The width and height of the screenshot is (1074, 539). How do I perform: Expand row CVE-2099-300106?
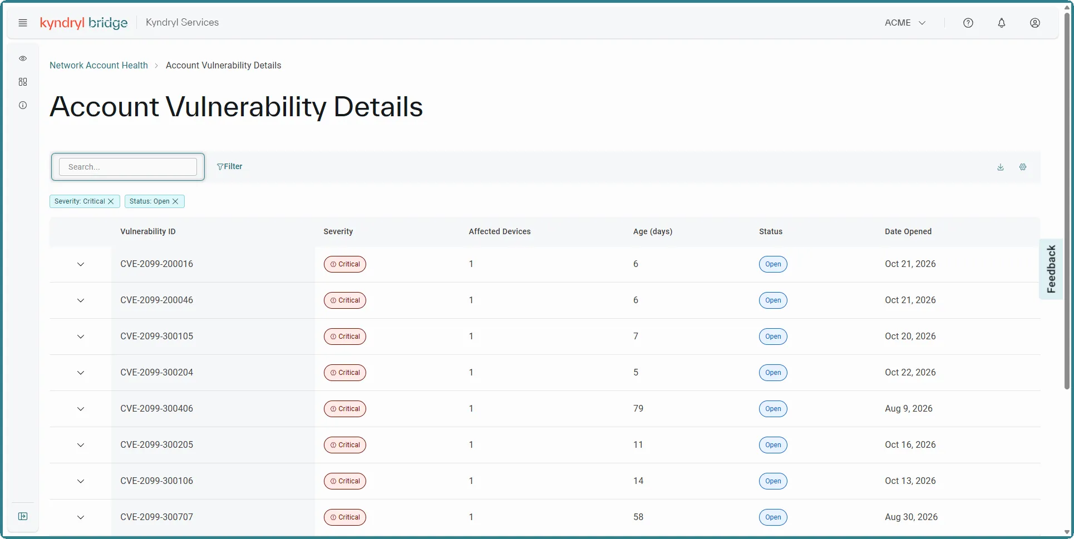coord(81,481)
